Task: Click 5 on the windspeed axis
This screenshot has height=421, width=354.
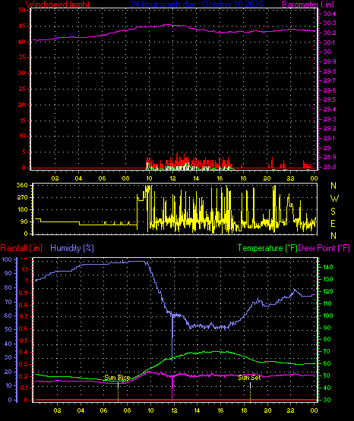Action: pyautogui.click(x=24, y=152)
